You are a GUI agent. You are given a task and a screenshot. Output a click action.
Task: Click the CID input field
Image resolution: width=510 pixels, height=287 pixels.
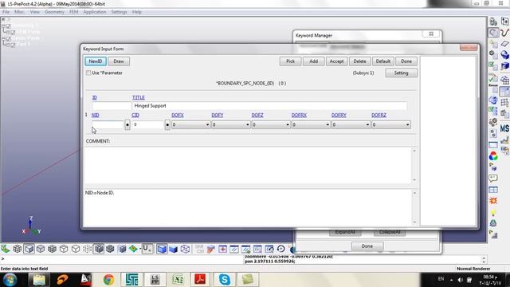pos(147,124)
